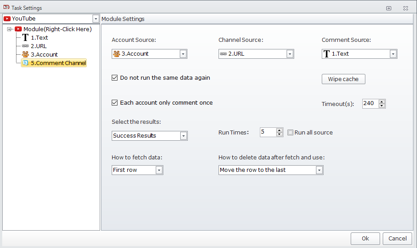Click the Run Times number field
The image size is (417, 248).
[x=268, y=132]
